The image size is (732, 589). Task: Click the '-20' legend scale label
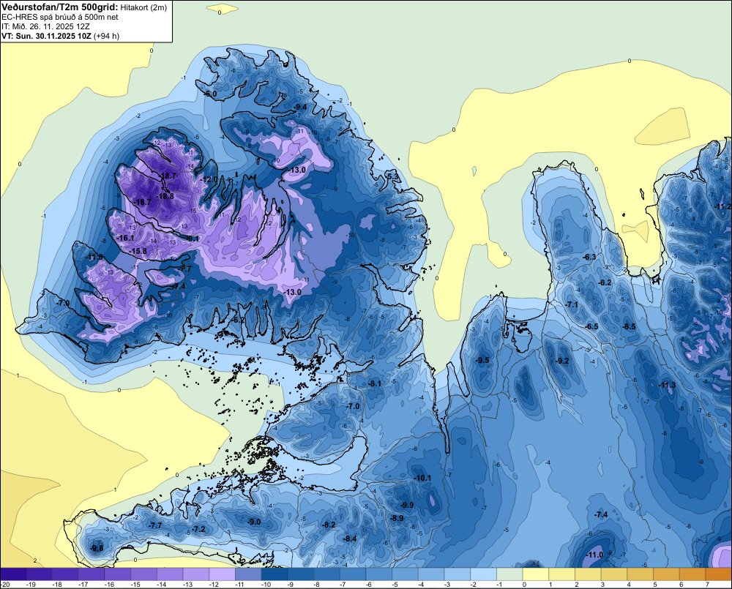coord(6,585)
